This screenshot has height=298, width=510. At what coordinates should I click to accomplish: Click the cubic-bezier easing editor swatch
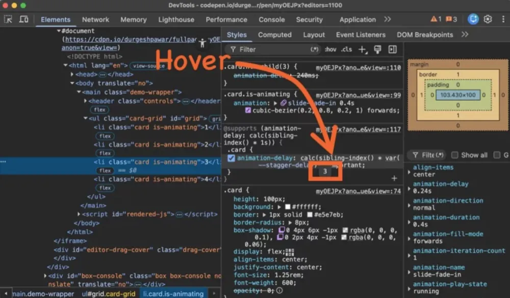(x=248, y=111)
